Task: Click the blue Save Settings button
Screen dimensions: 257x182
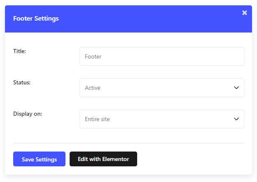Action: pyautogui.click(x=40, y=159)
